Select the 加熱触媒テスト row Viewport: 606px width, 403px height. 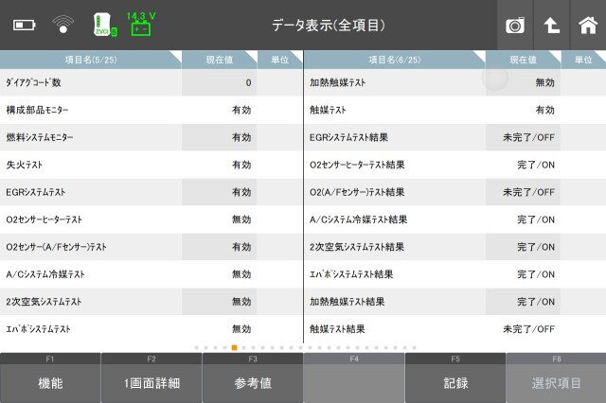click(455, 82)
